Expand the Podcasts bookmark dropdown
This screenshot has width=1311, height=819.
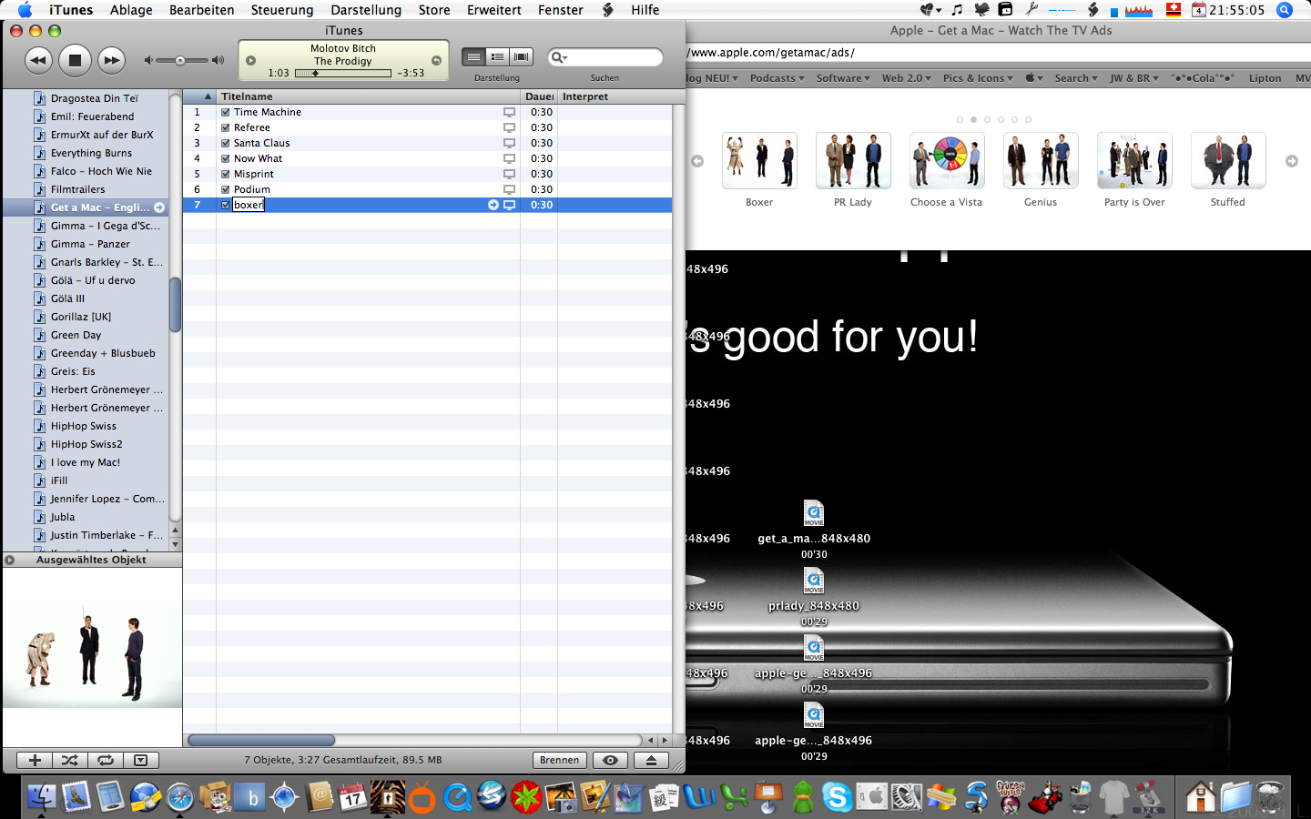tap(777, 78)
